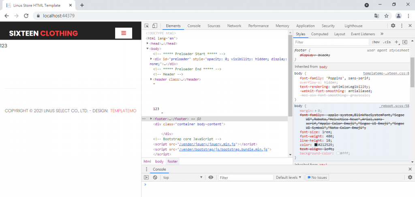415x197 pixels.
Task: Open the jquery.min.js script link
Action: [207, 144]
